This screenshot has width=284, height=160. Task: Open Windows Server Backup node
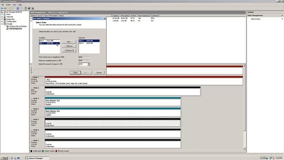pyautogui.click(x=18, y=26)
